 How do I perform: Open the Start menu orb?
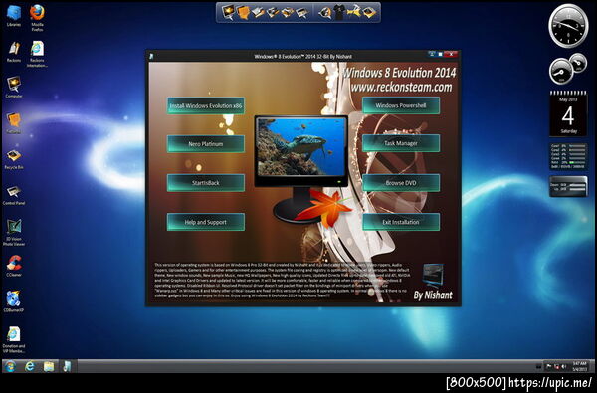pyautogui.click(x=10, y=366)
